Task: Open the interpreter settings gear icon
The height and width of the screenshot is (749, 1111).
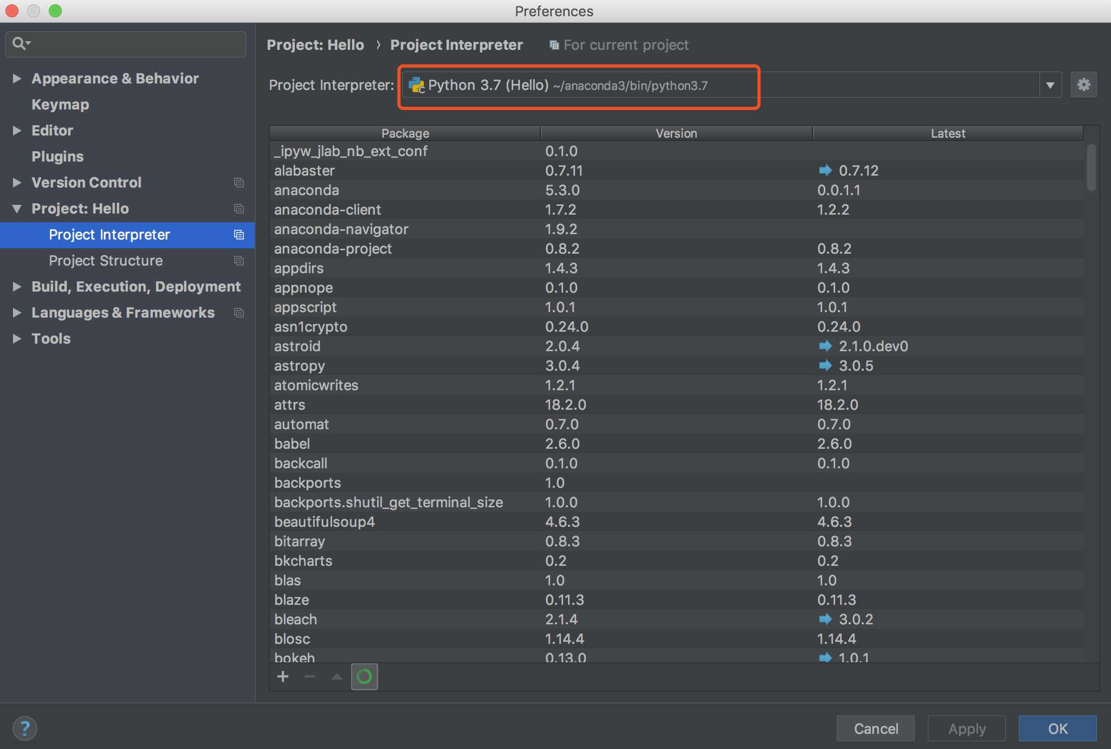Action: (x=1083, y=85)
